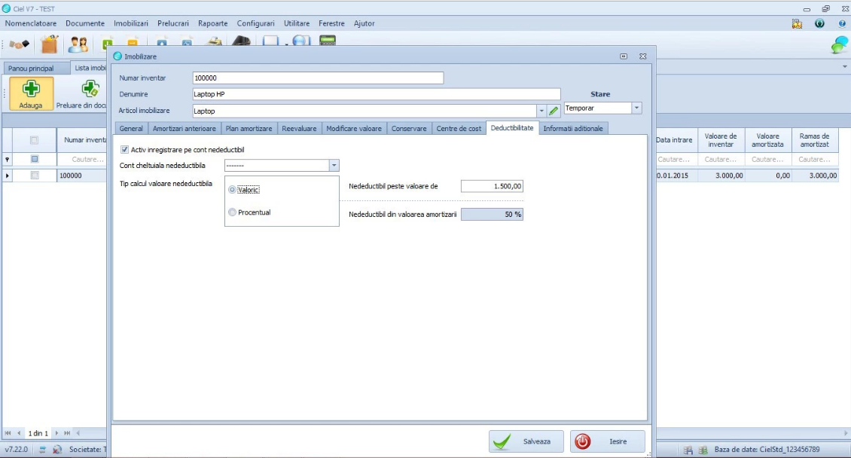The image size is (851, 458).
Task: Maximize the Imobilizare dialog
Action: pyautogui.click(x=624, y=56)
